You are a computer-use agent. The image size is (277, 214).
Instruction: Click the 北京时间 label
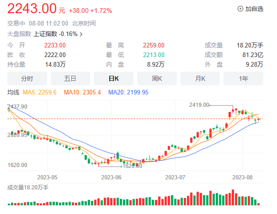[x=84, y=23]
